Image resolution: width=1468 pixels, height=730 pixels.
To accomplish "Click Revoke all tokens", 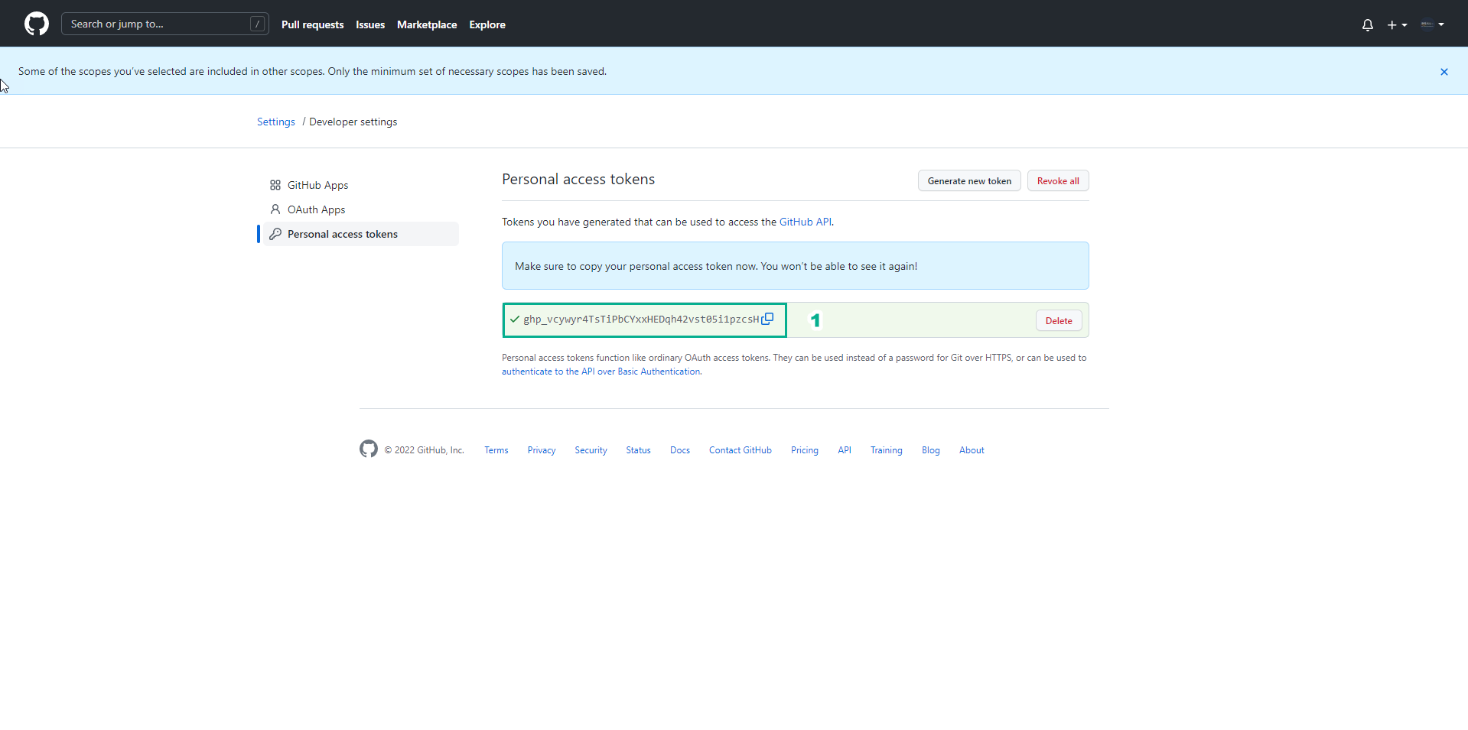I will [x=1058, y=180].
